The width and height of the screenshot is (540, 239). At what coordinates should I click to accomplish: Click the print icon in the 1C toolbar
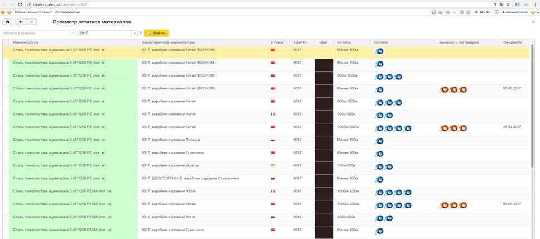coord(439,12)
